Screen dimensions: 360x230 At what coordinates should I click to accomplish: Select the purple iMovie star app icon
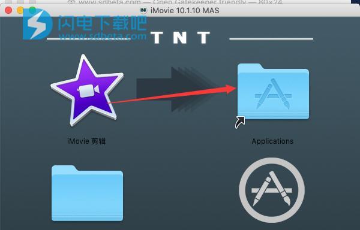[x=87, y=90]
